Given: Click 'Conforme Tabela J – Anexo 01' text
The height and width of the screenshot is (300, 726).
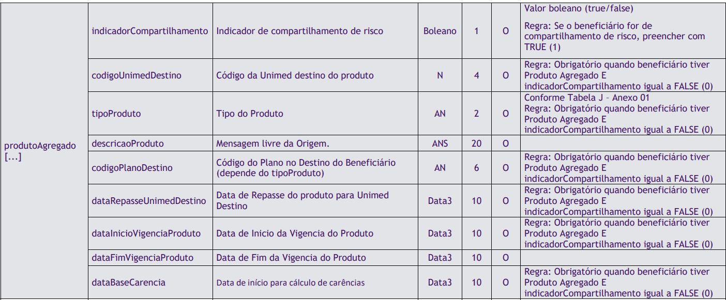Looking at the screenshot, I should [x=586, y=98].
